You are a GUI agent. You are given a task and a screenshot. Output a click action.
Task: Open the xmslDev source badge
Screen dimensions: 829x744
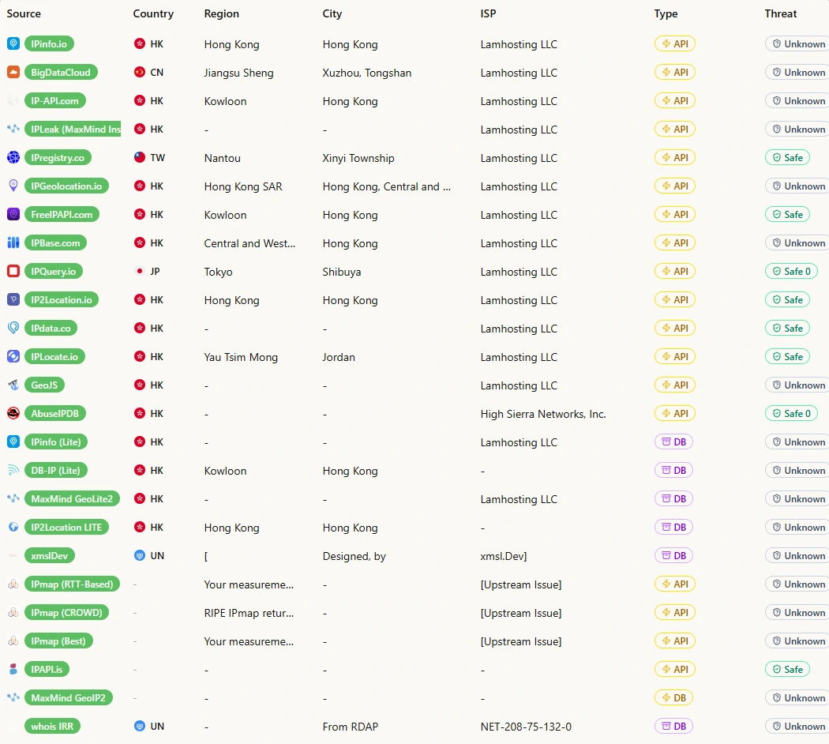(50, 556)
